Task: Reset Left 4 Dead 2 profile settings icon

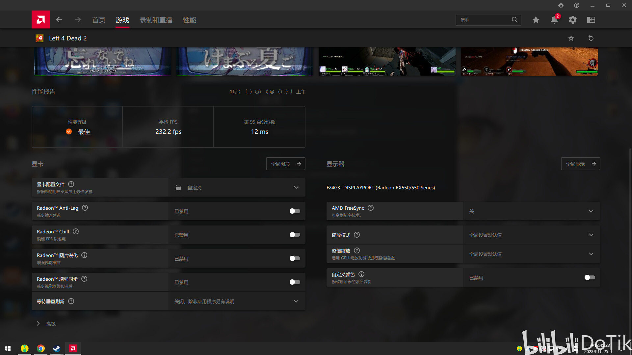Action: 591,38
